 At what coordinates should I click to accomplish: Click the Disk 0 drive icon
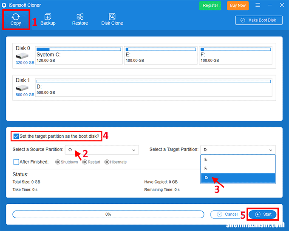point(22,56)
